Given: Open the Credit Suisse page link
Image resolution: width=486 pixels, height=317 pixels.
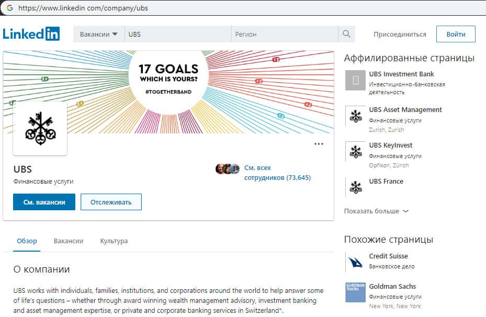Looking at the screenshot, I should coord(388,256).
